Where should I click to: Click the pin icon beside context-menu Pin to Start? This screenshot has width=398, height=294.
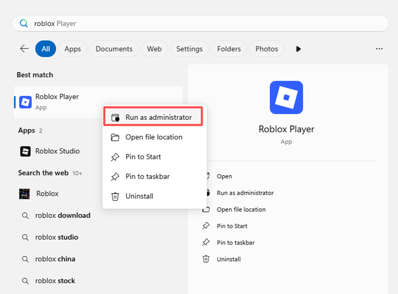coord(115,157)
